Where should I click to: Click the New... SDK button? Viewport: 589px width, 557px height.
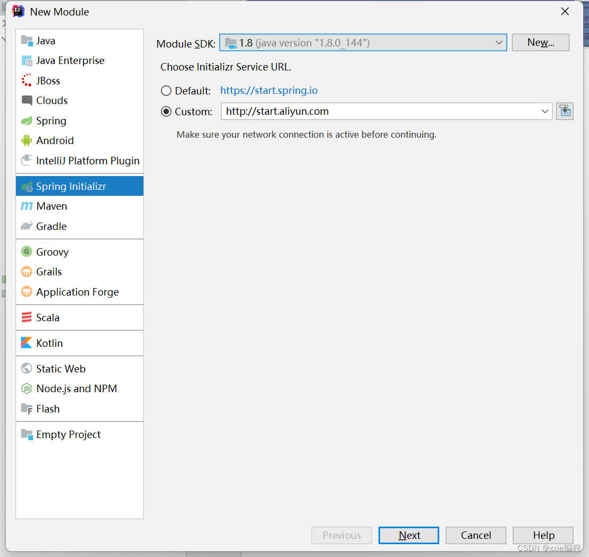point(540,43)
